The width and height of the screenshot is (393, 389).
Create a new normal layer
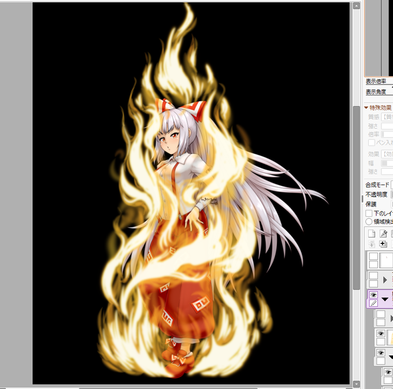click(372, 234)
